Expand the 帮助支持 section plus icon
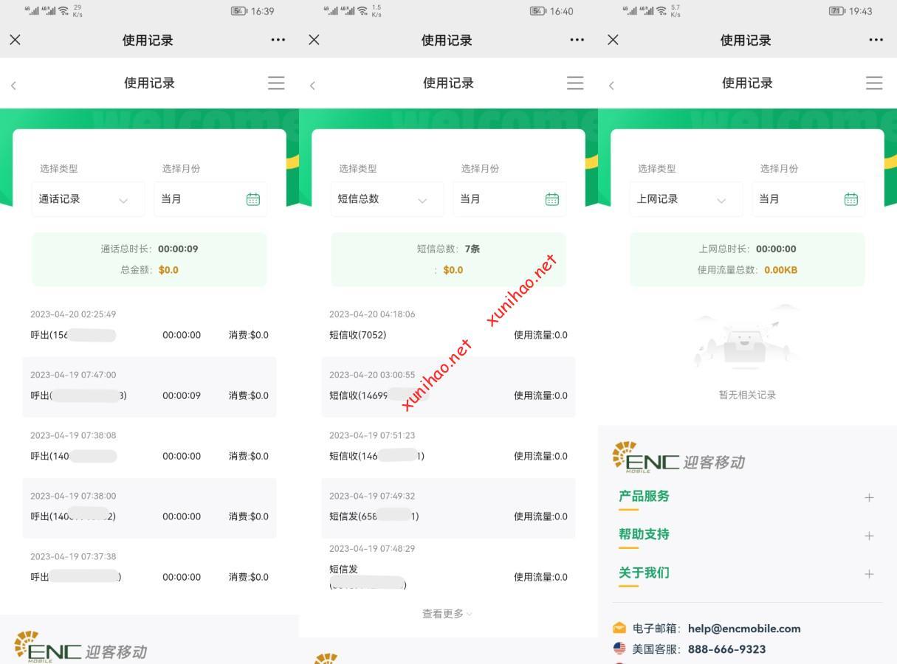The height and width of the screenshot is (664, 897). click(x=869, y=536)
